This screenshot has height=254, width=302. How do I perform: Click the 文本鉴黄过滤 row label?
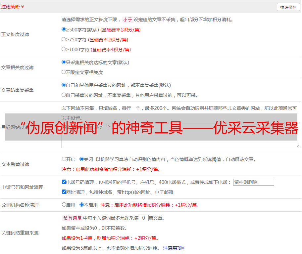(16, 164)
